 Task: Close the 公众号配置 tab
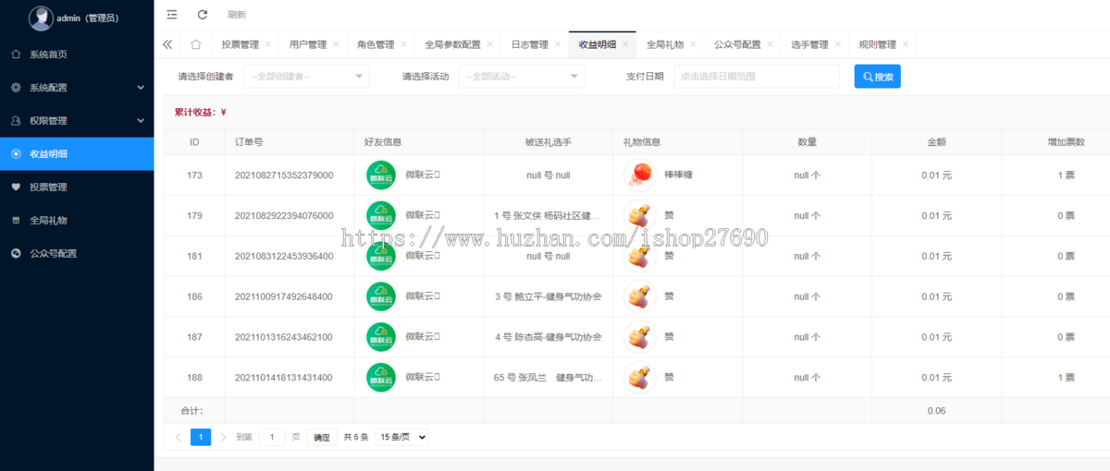point(770,44)
